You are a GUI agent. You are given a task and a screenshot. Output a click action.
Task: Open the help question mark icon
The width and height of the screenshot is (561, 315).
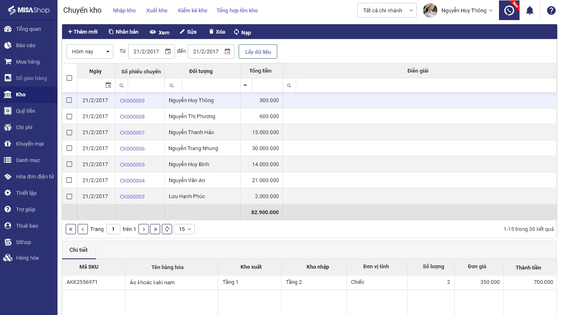551,11
